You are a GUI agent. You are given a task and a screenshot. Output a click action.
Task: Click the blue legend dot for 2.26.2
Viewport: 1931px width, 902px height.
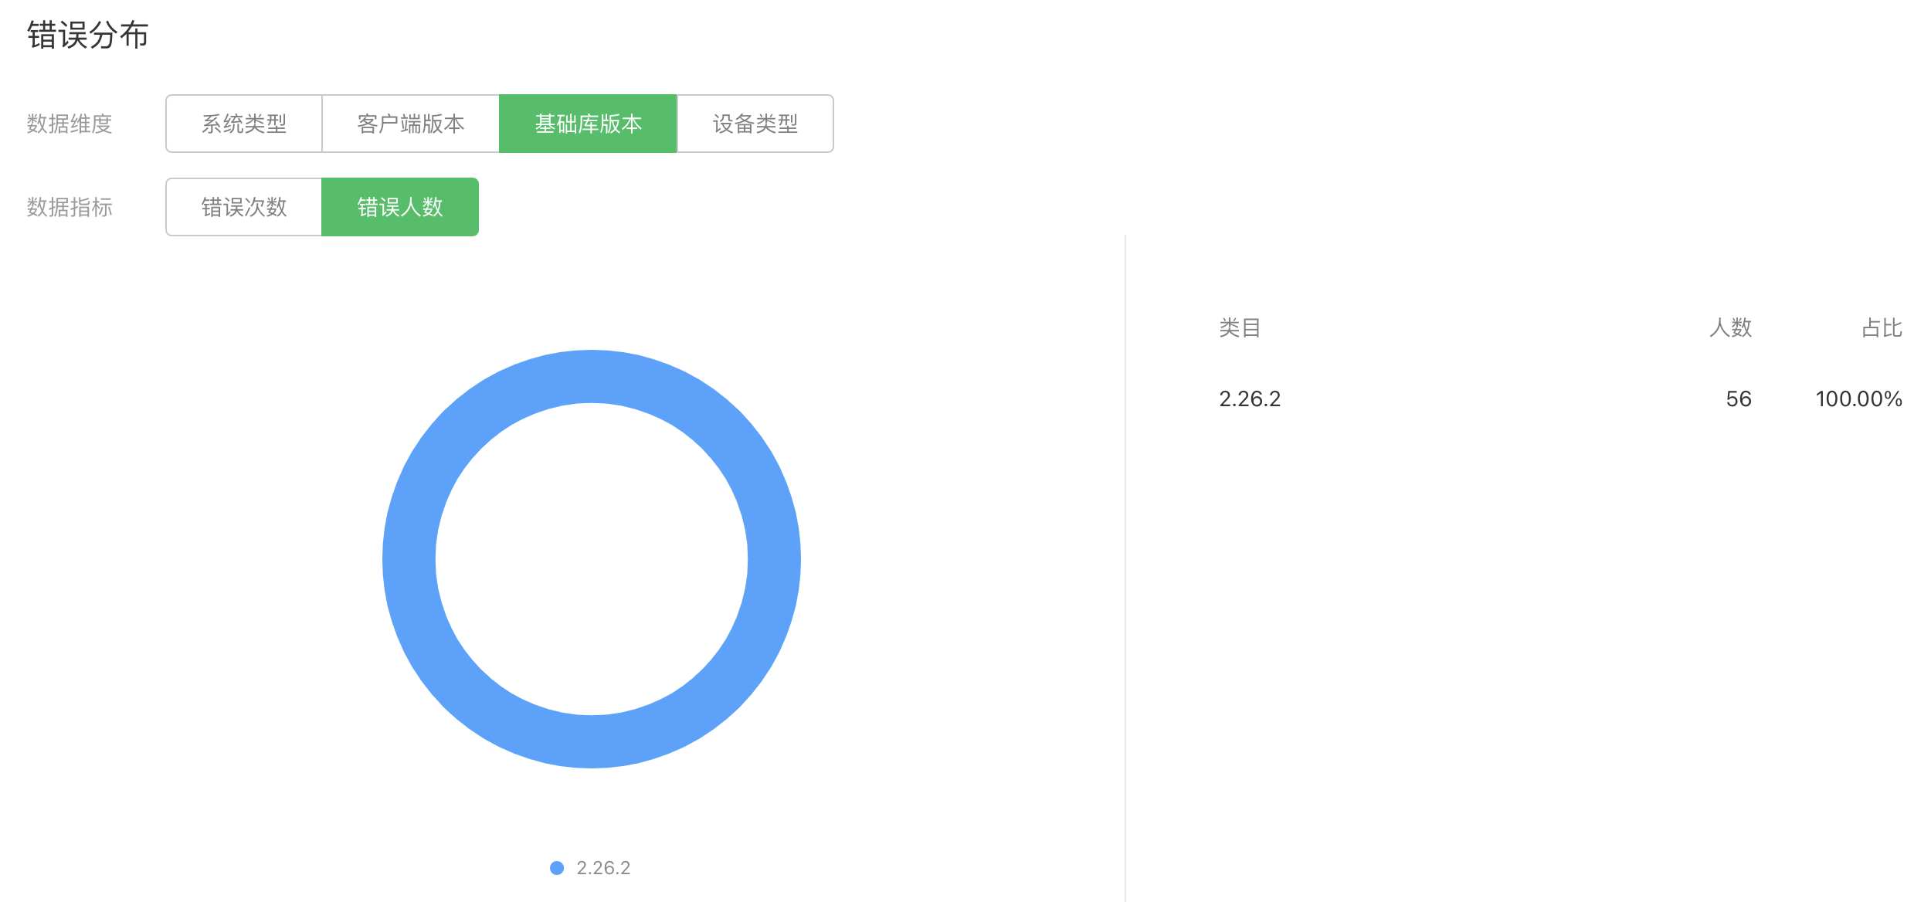point(557,868)
